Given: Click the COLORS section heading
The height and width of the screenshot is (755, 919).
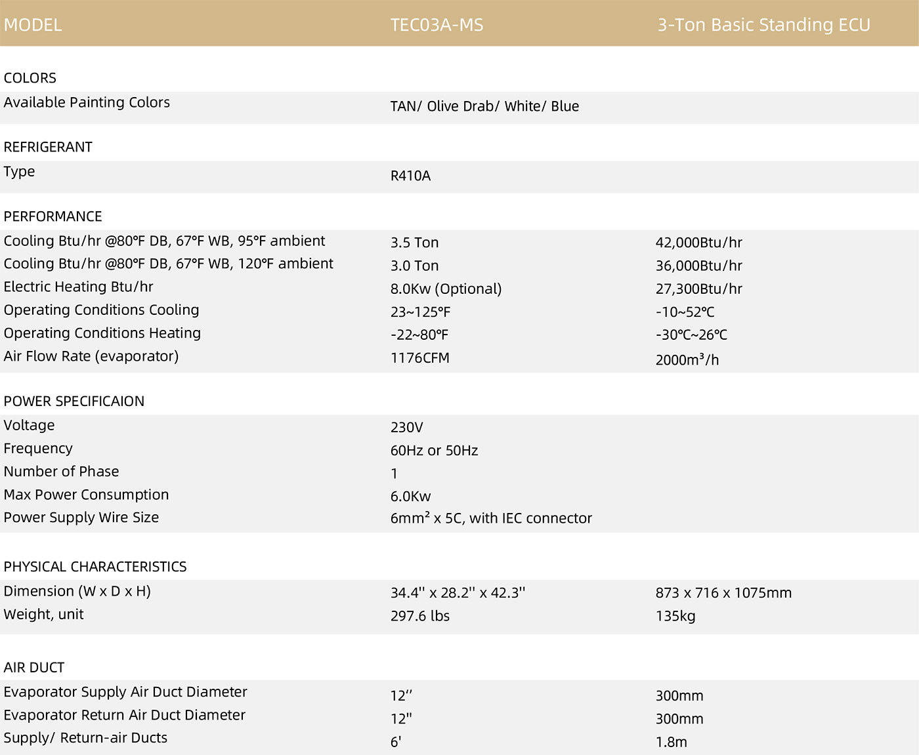Looking at the screenshot, I should tap(30, 78).
